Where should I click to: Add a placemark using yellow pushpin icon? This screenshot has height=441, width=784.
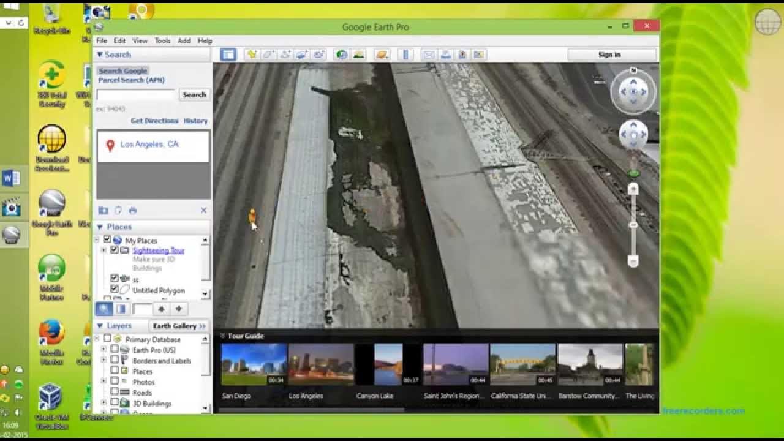(251, 55)
